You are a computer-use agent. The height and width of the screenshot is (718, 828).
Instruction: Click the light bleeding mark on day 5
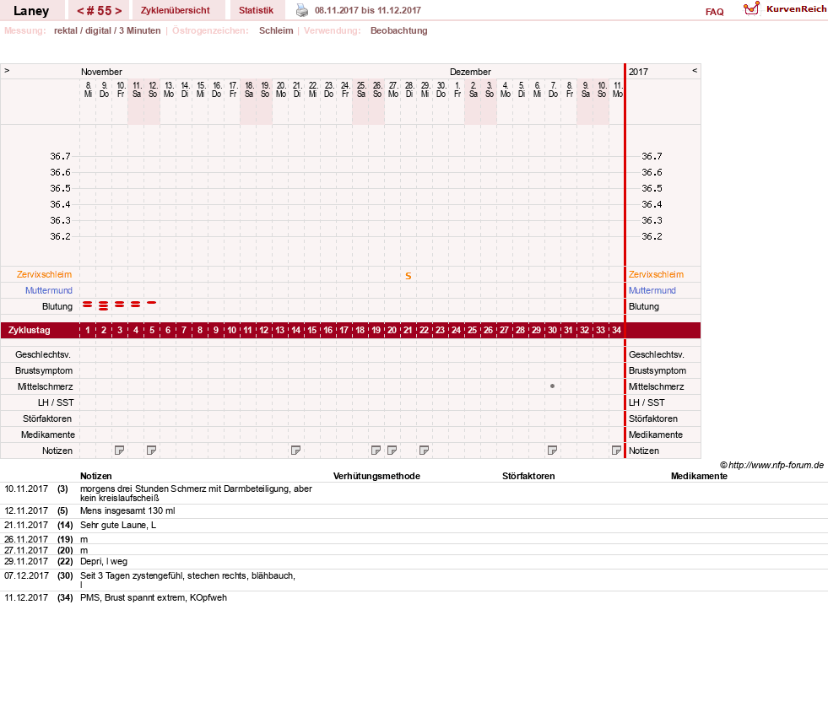pos(152,303)
